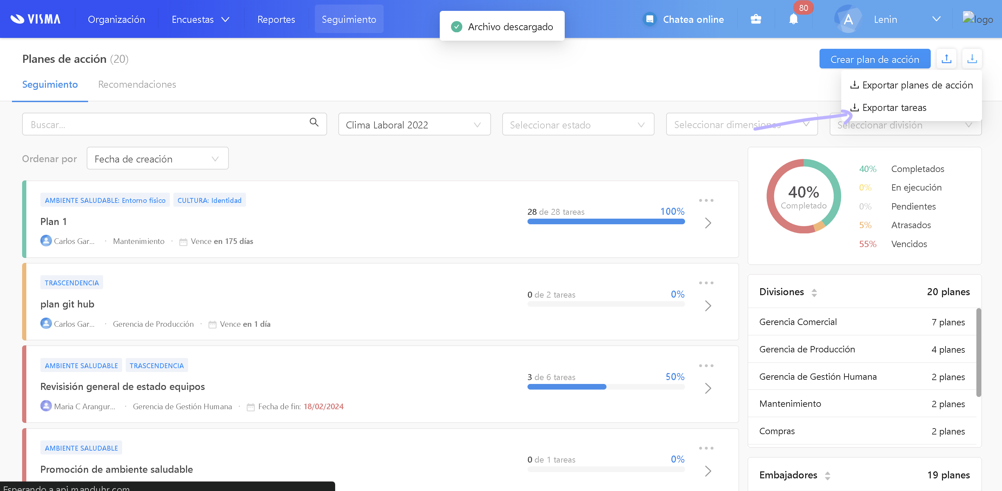
Task: Expand Seleccionar estado dropdown
Action: [578, 125]
